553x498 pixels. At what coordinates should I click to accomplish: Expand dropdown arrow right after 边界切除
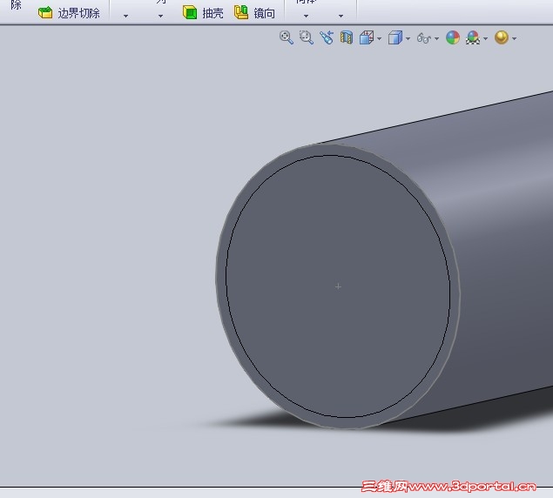point(126,16)
